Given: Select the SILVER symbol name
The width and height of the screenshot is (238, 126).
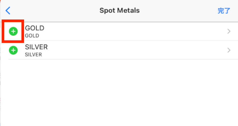Looking at the screenshot, I should (36, 47).
